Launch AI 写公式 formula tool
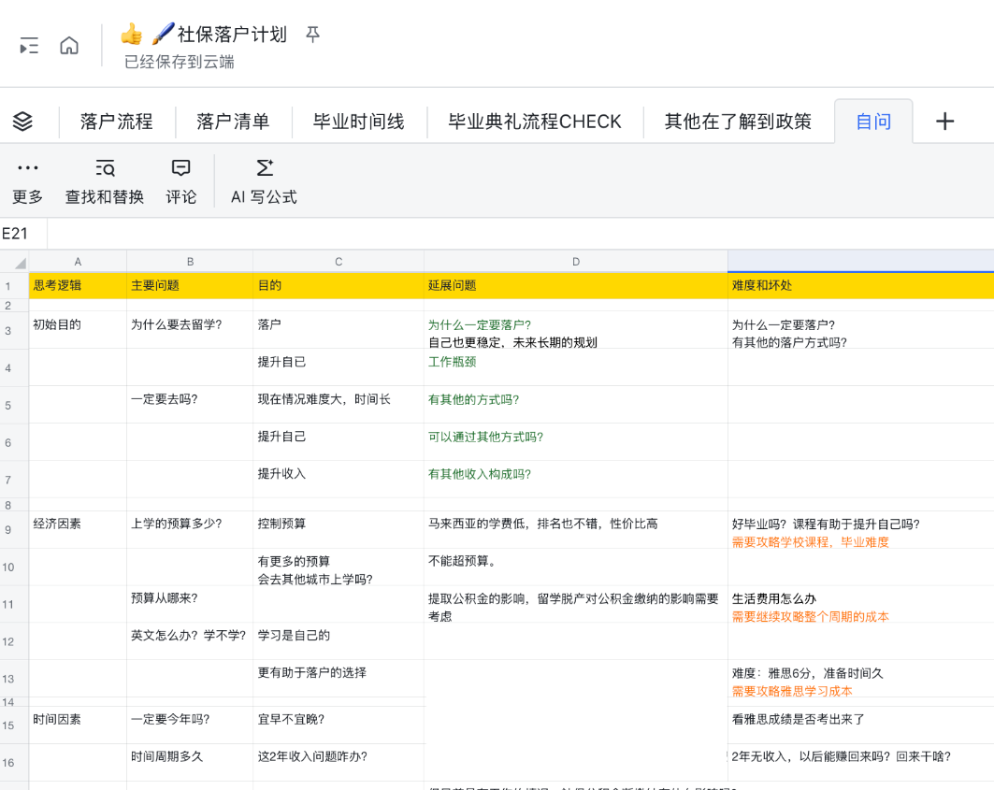The width and height of the screenshot is (994, 790). click(264, 181)
